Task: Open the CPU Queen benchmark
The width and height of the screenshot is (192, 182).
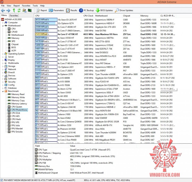Action: (x=15, y=107)
